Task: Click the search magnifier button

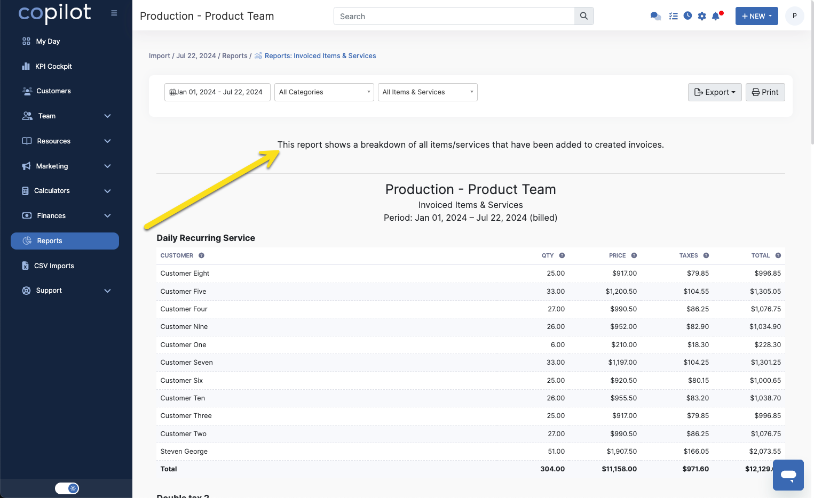Action: point(584,16)
